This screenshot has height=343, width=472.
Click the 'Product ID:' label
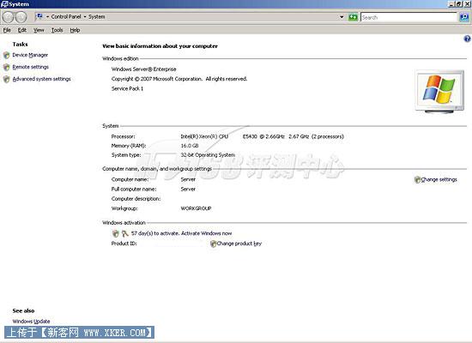click(x=124, y=244)
